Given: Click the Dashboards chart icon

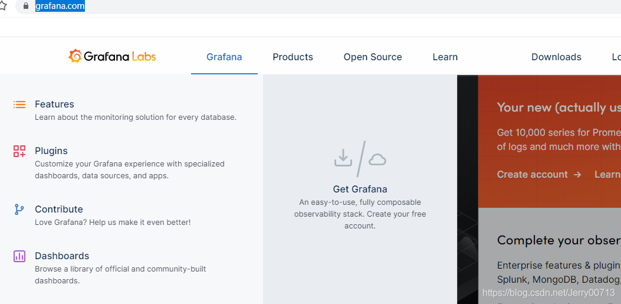Looking at the screenshot, I should pos(19,256).
